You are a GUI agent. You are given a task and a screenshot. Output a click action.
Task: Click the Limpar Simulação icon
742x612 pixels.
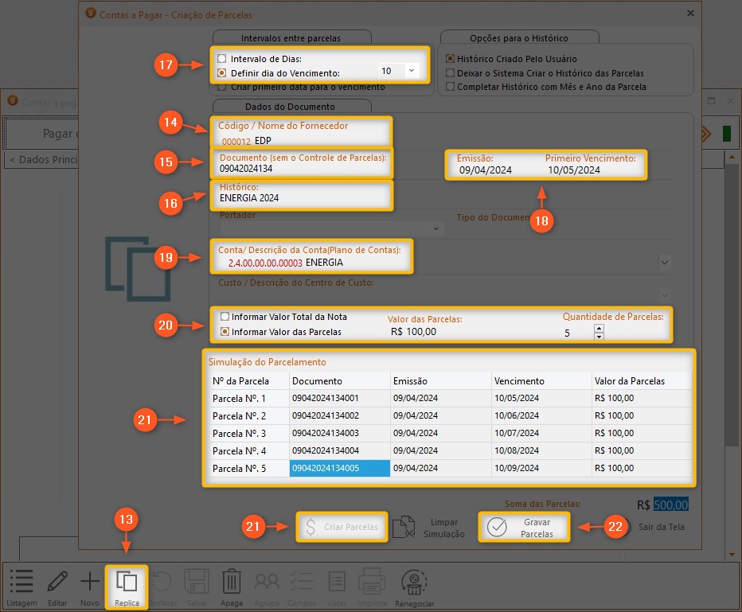click(404, 527)
